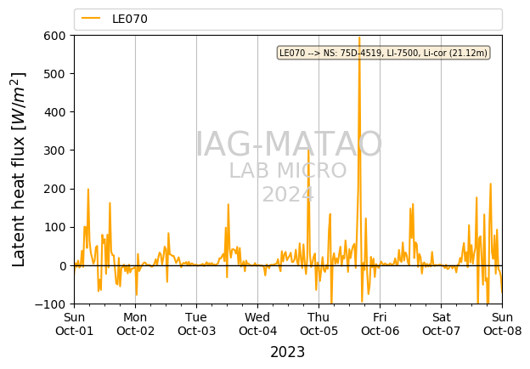Click the y-axis tick label −100
This screenshot has height=369, width=530.
[50, 304]
